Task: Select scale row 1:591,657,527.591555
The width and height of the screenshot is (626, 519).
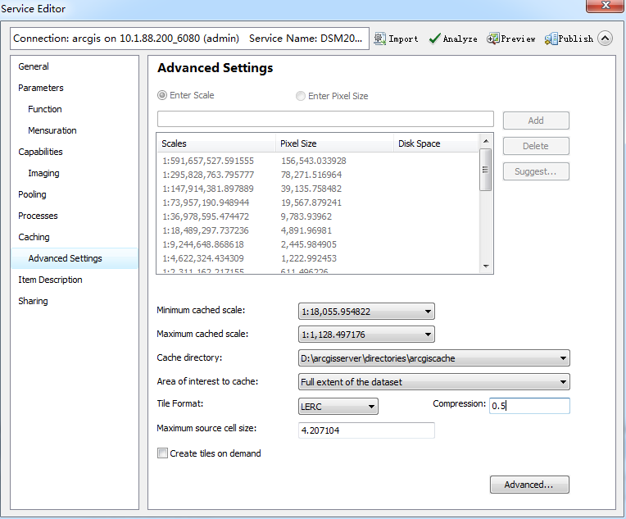Action: [208, 161]
